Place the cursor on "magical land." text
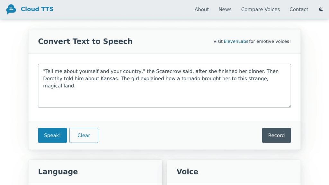329x185 pixels. (59, 86)
